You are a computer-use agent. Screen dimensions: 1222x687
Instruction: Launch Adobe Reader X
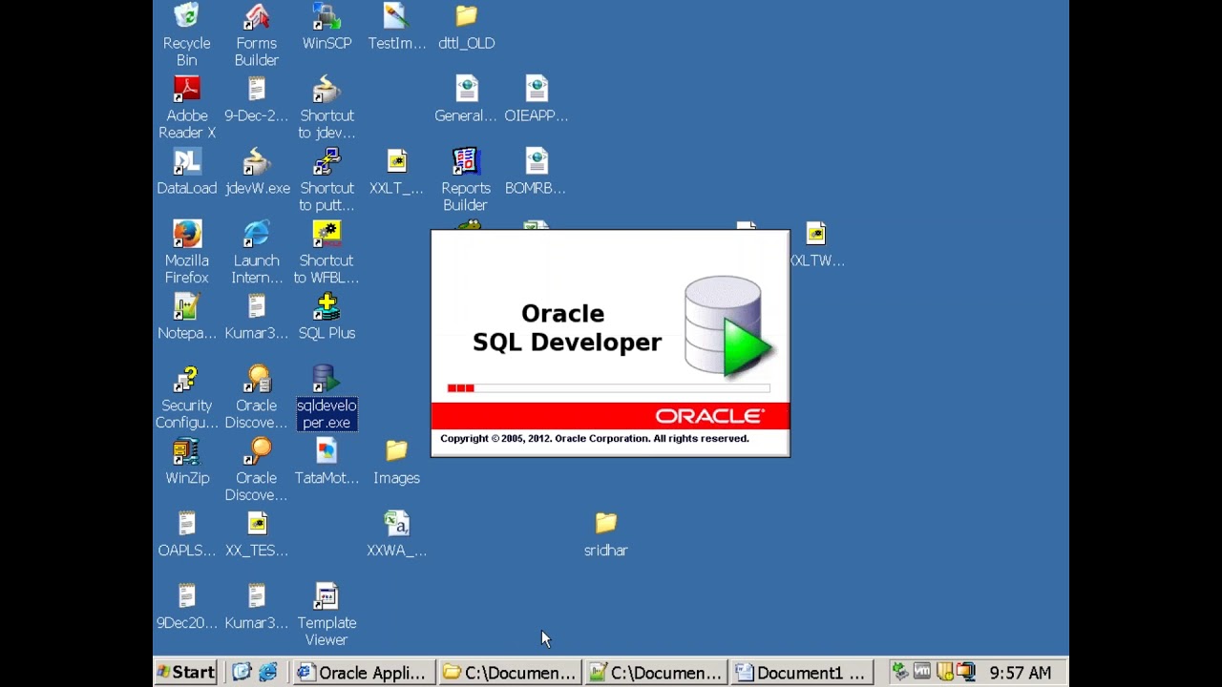coord(186,107)
